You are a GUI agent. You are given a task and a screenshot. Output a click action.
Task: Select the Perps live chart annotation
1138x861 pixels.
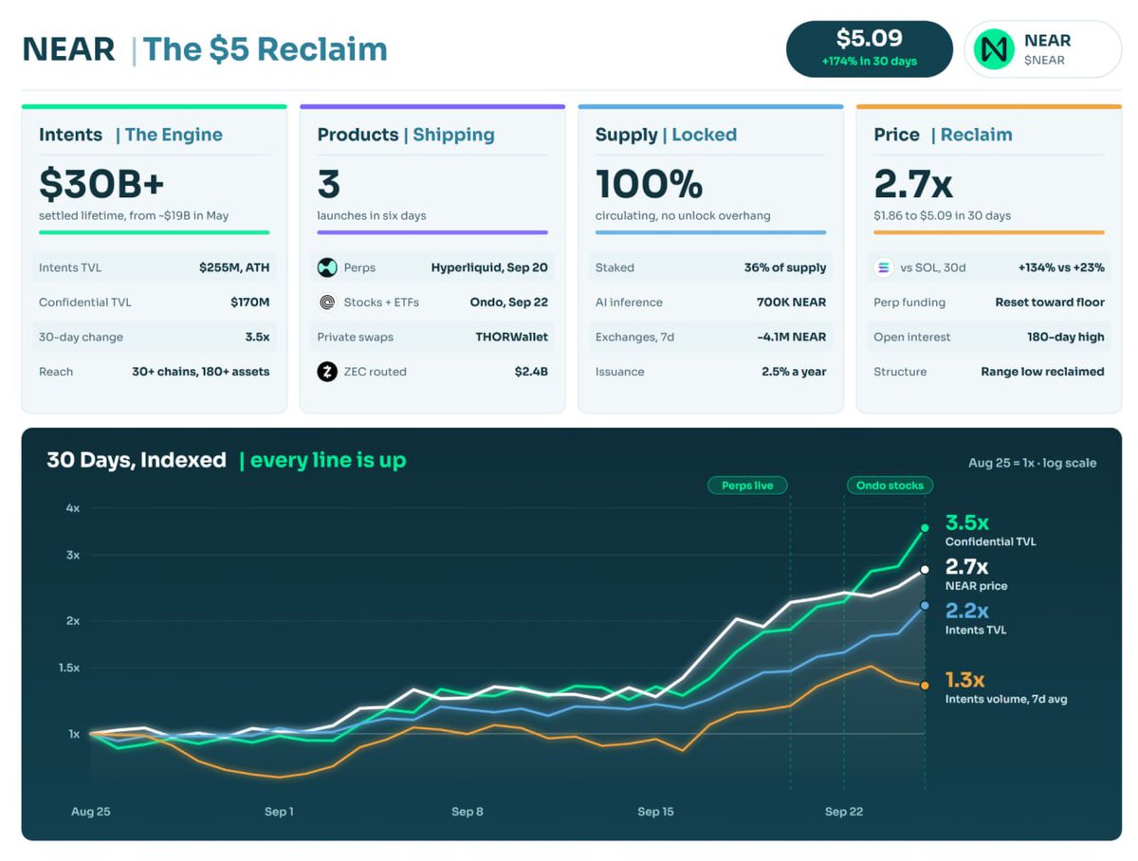pyautogui.click(x=747, y=485)
